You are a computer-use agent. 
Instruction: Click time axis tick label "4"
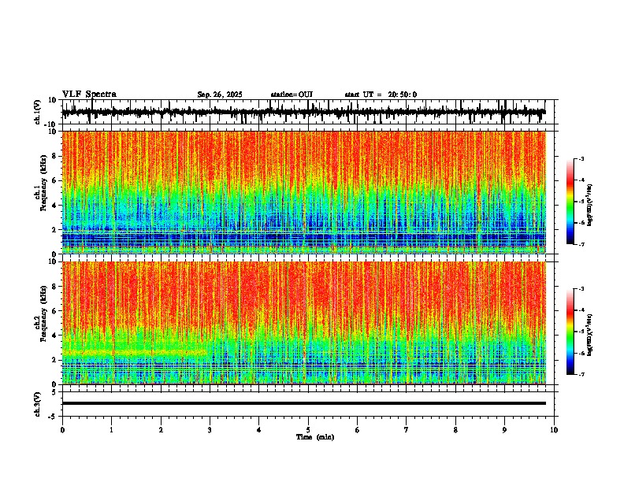click(x=259, y=430)
